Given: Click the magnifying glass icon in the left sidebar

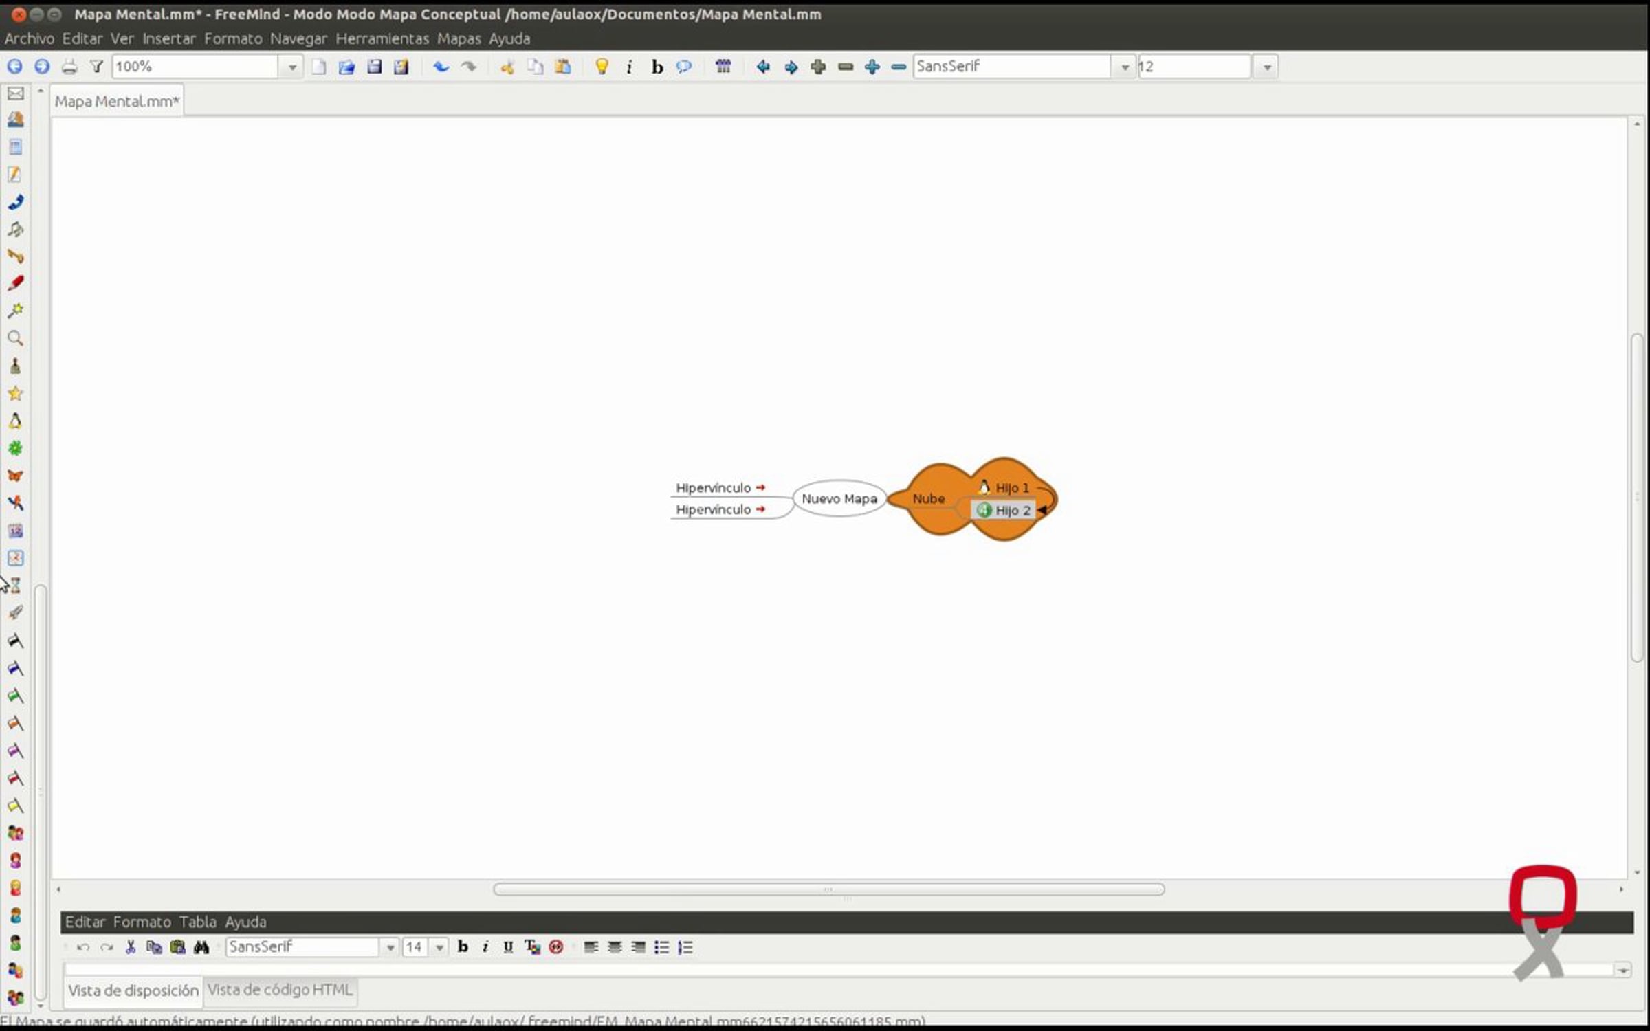Looking at the screenshot, I should (x=15, y=338).
